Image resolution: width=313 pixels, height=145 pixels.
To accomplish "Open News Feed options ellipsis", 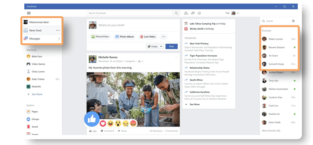I will click(x=58, y=30).
